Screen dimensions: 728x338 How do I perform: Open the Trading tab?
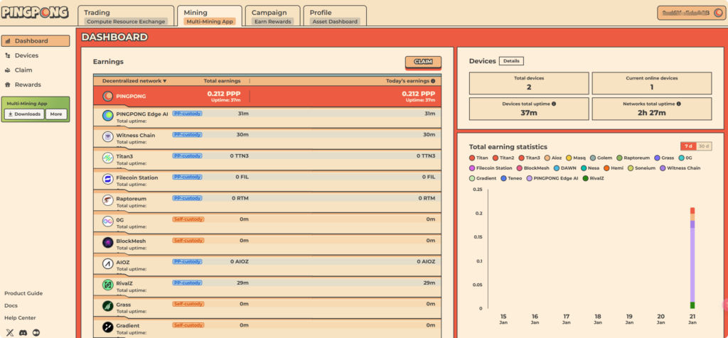tap(126, 16)
